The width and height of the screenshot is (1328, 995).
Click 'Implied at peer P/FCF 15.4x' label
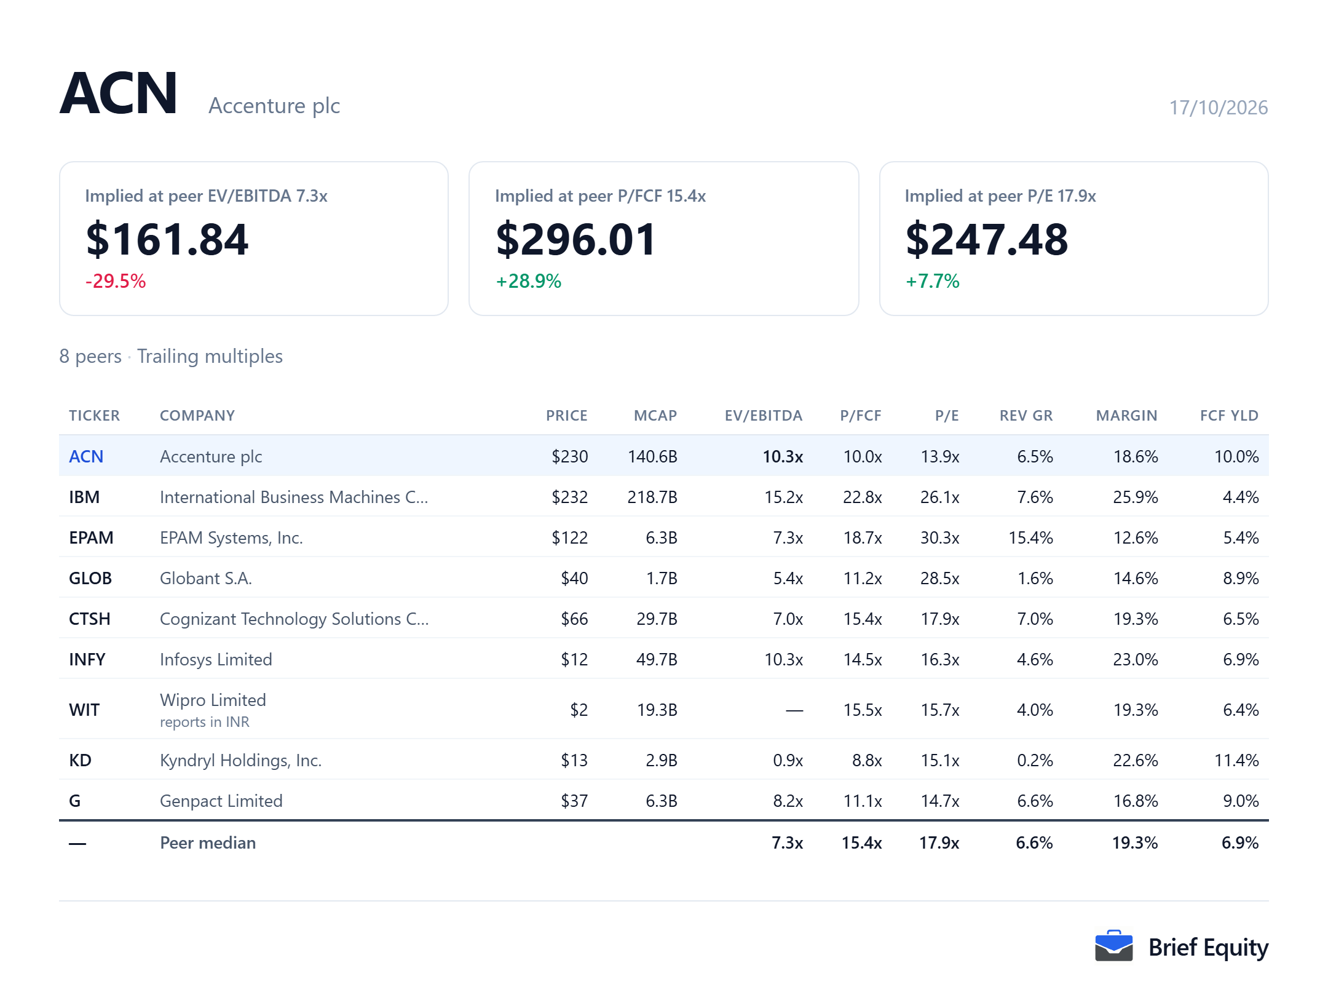coord(601,196)
